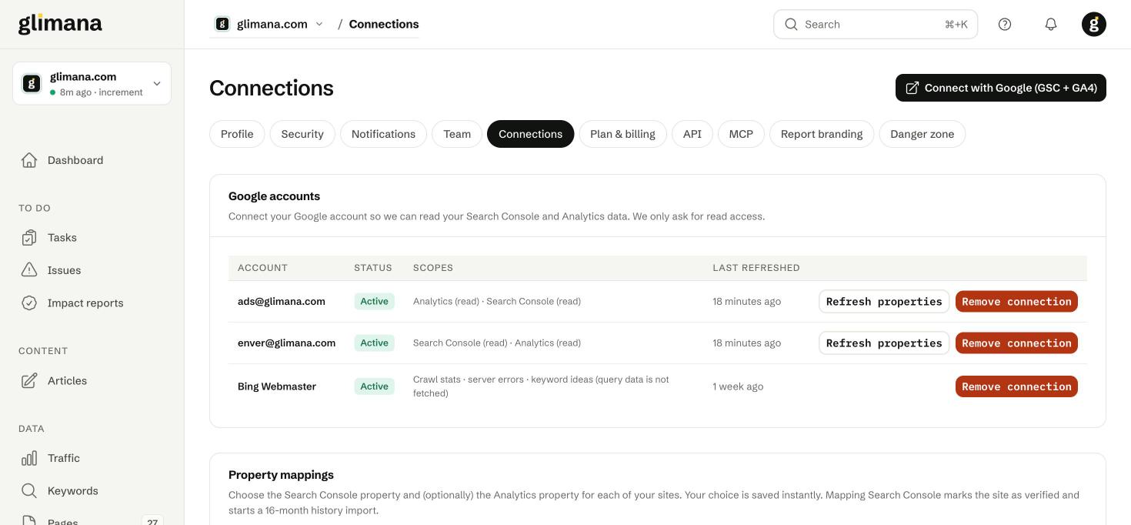Click the glimana.com favicon in site switcher card
Screen dimensions: 1131x525
tap(32, 83)
